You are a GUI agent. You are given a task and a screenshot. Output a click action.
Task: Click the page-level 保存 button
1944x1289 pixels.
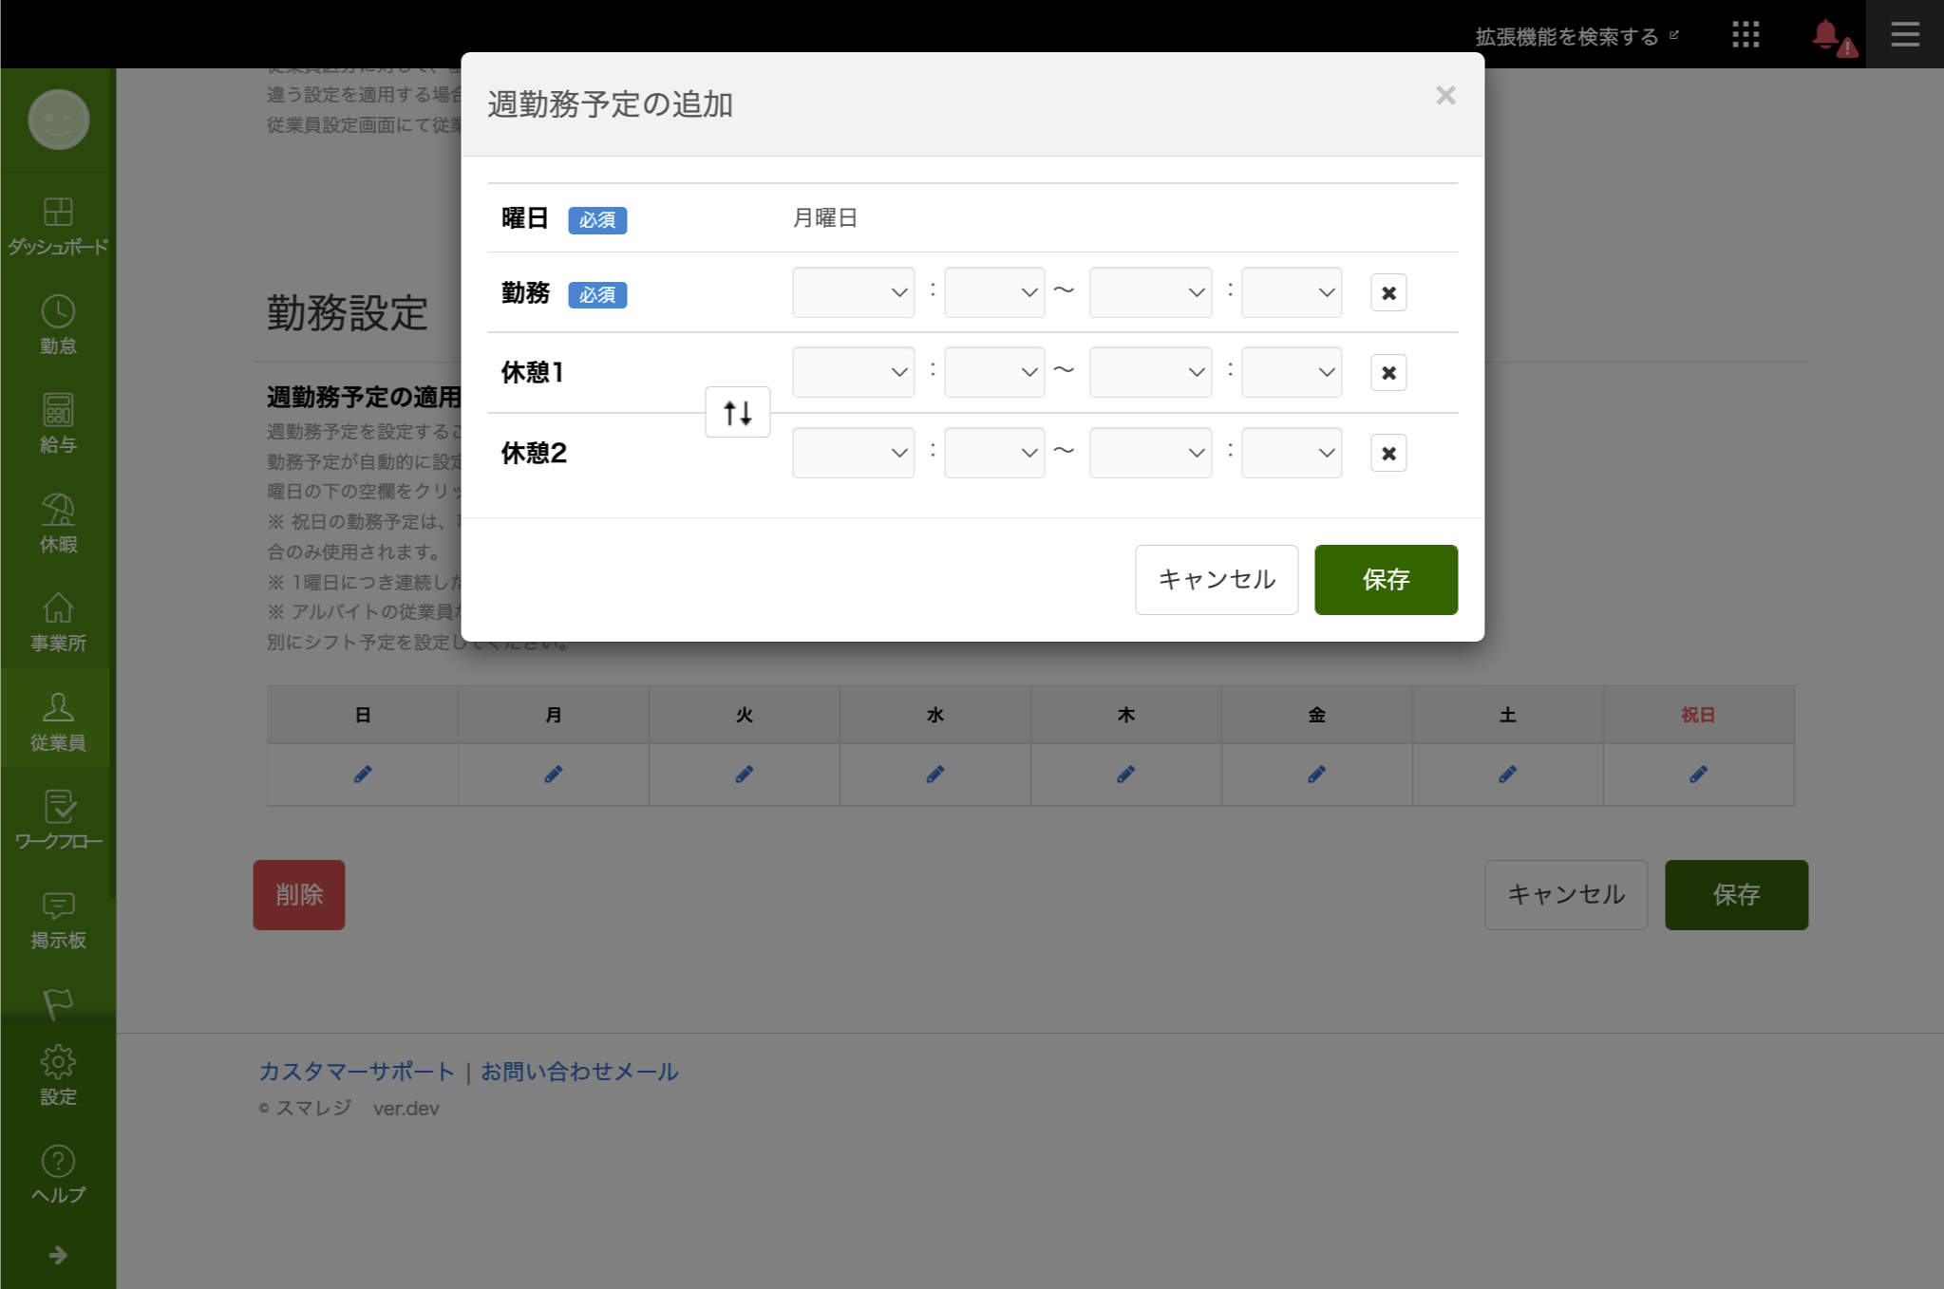(1736, 895)
